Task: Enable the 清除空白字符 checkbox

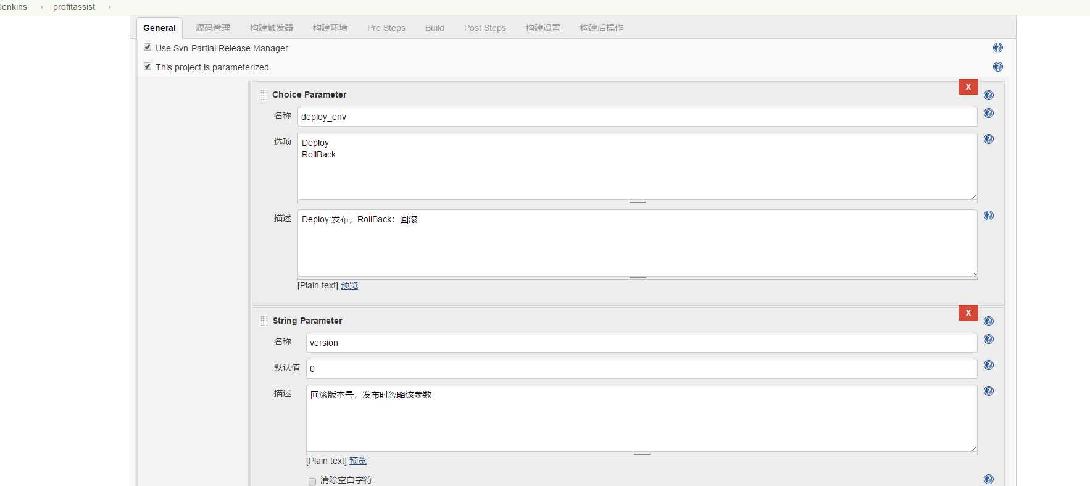Action: pos(312,481)
